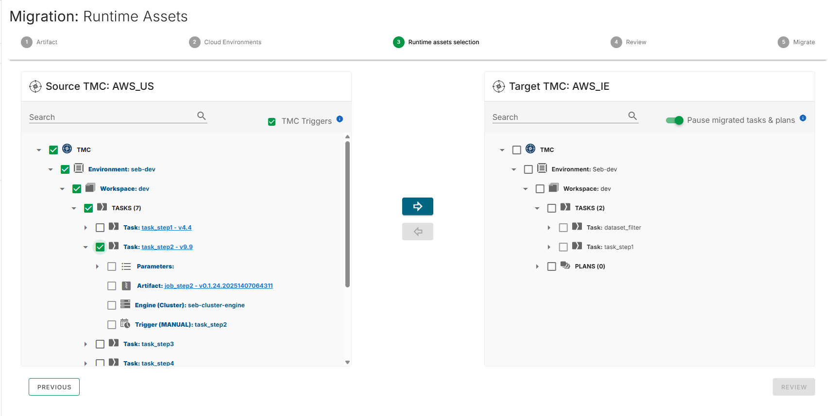Click the TMC Triggers info icon
Screen dimensions: 834x416
tap(340, 119)
